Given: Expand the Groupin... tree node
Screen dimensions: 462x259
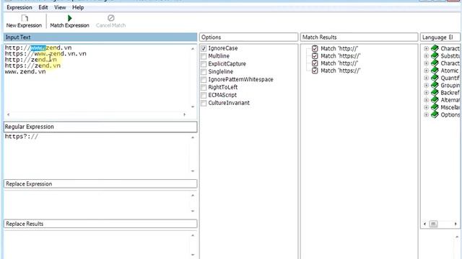Looking at the screenshot, I should pos(426,85).
